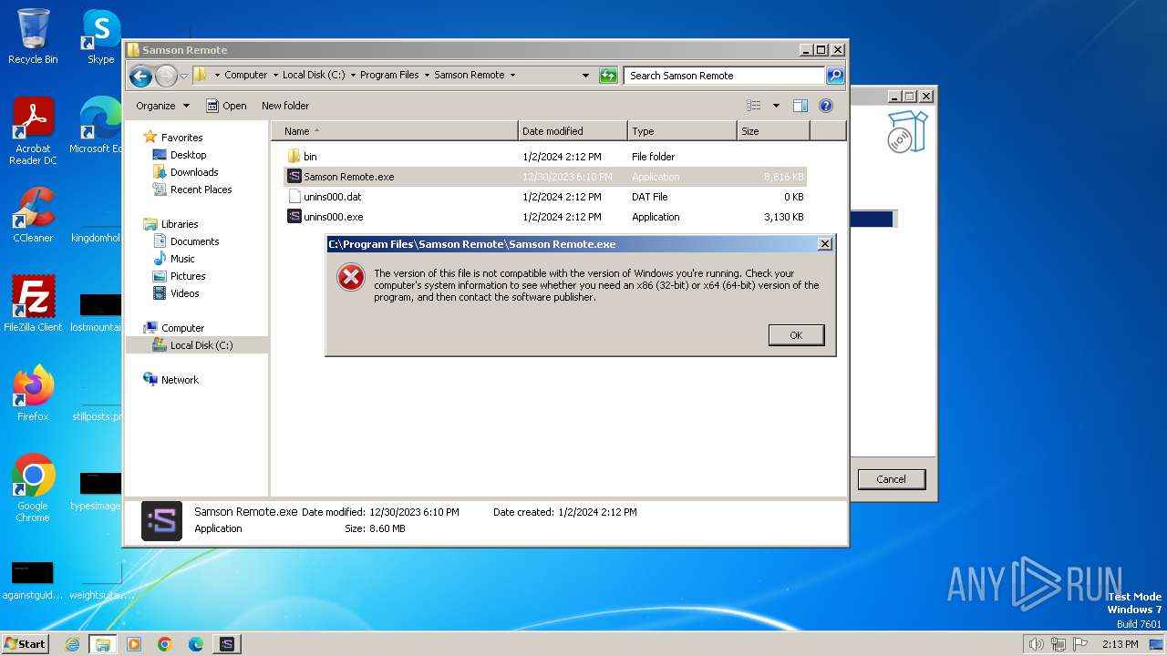
Task: Click the Explorer Forward navigation button
Action: click(x=166, y=76)
